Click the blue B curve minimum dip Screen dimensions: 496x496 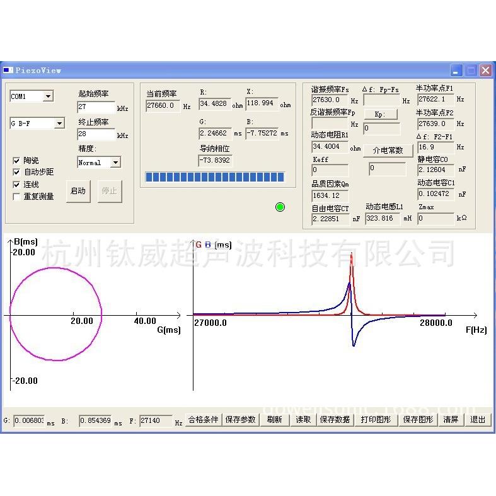[354, 345]
